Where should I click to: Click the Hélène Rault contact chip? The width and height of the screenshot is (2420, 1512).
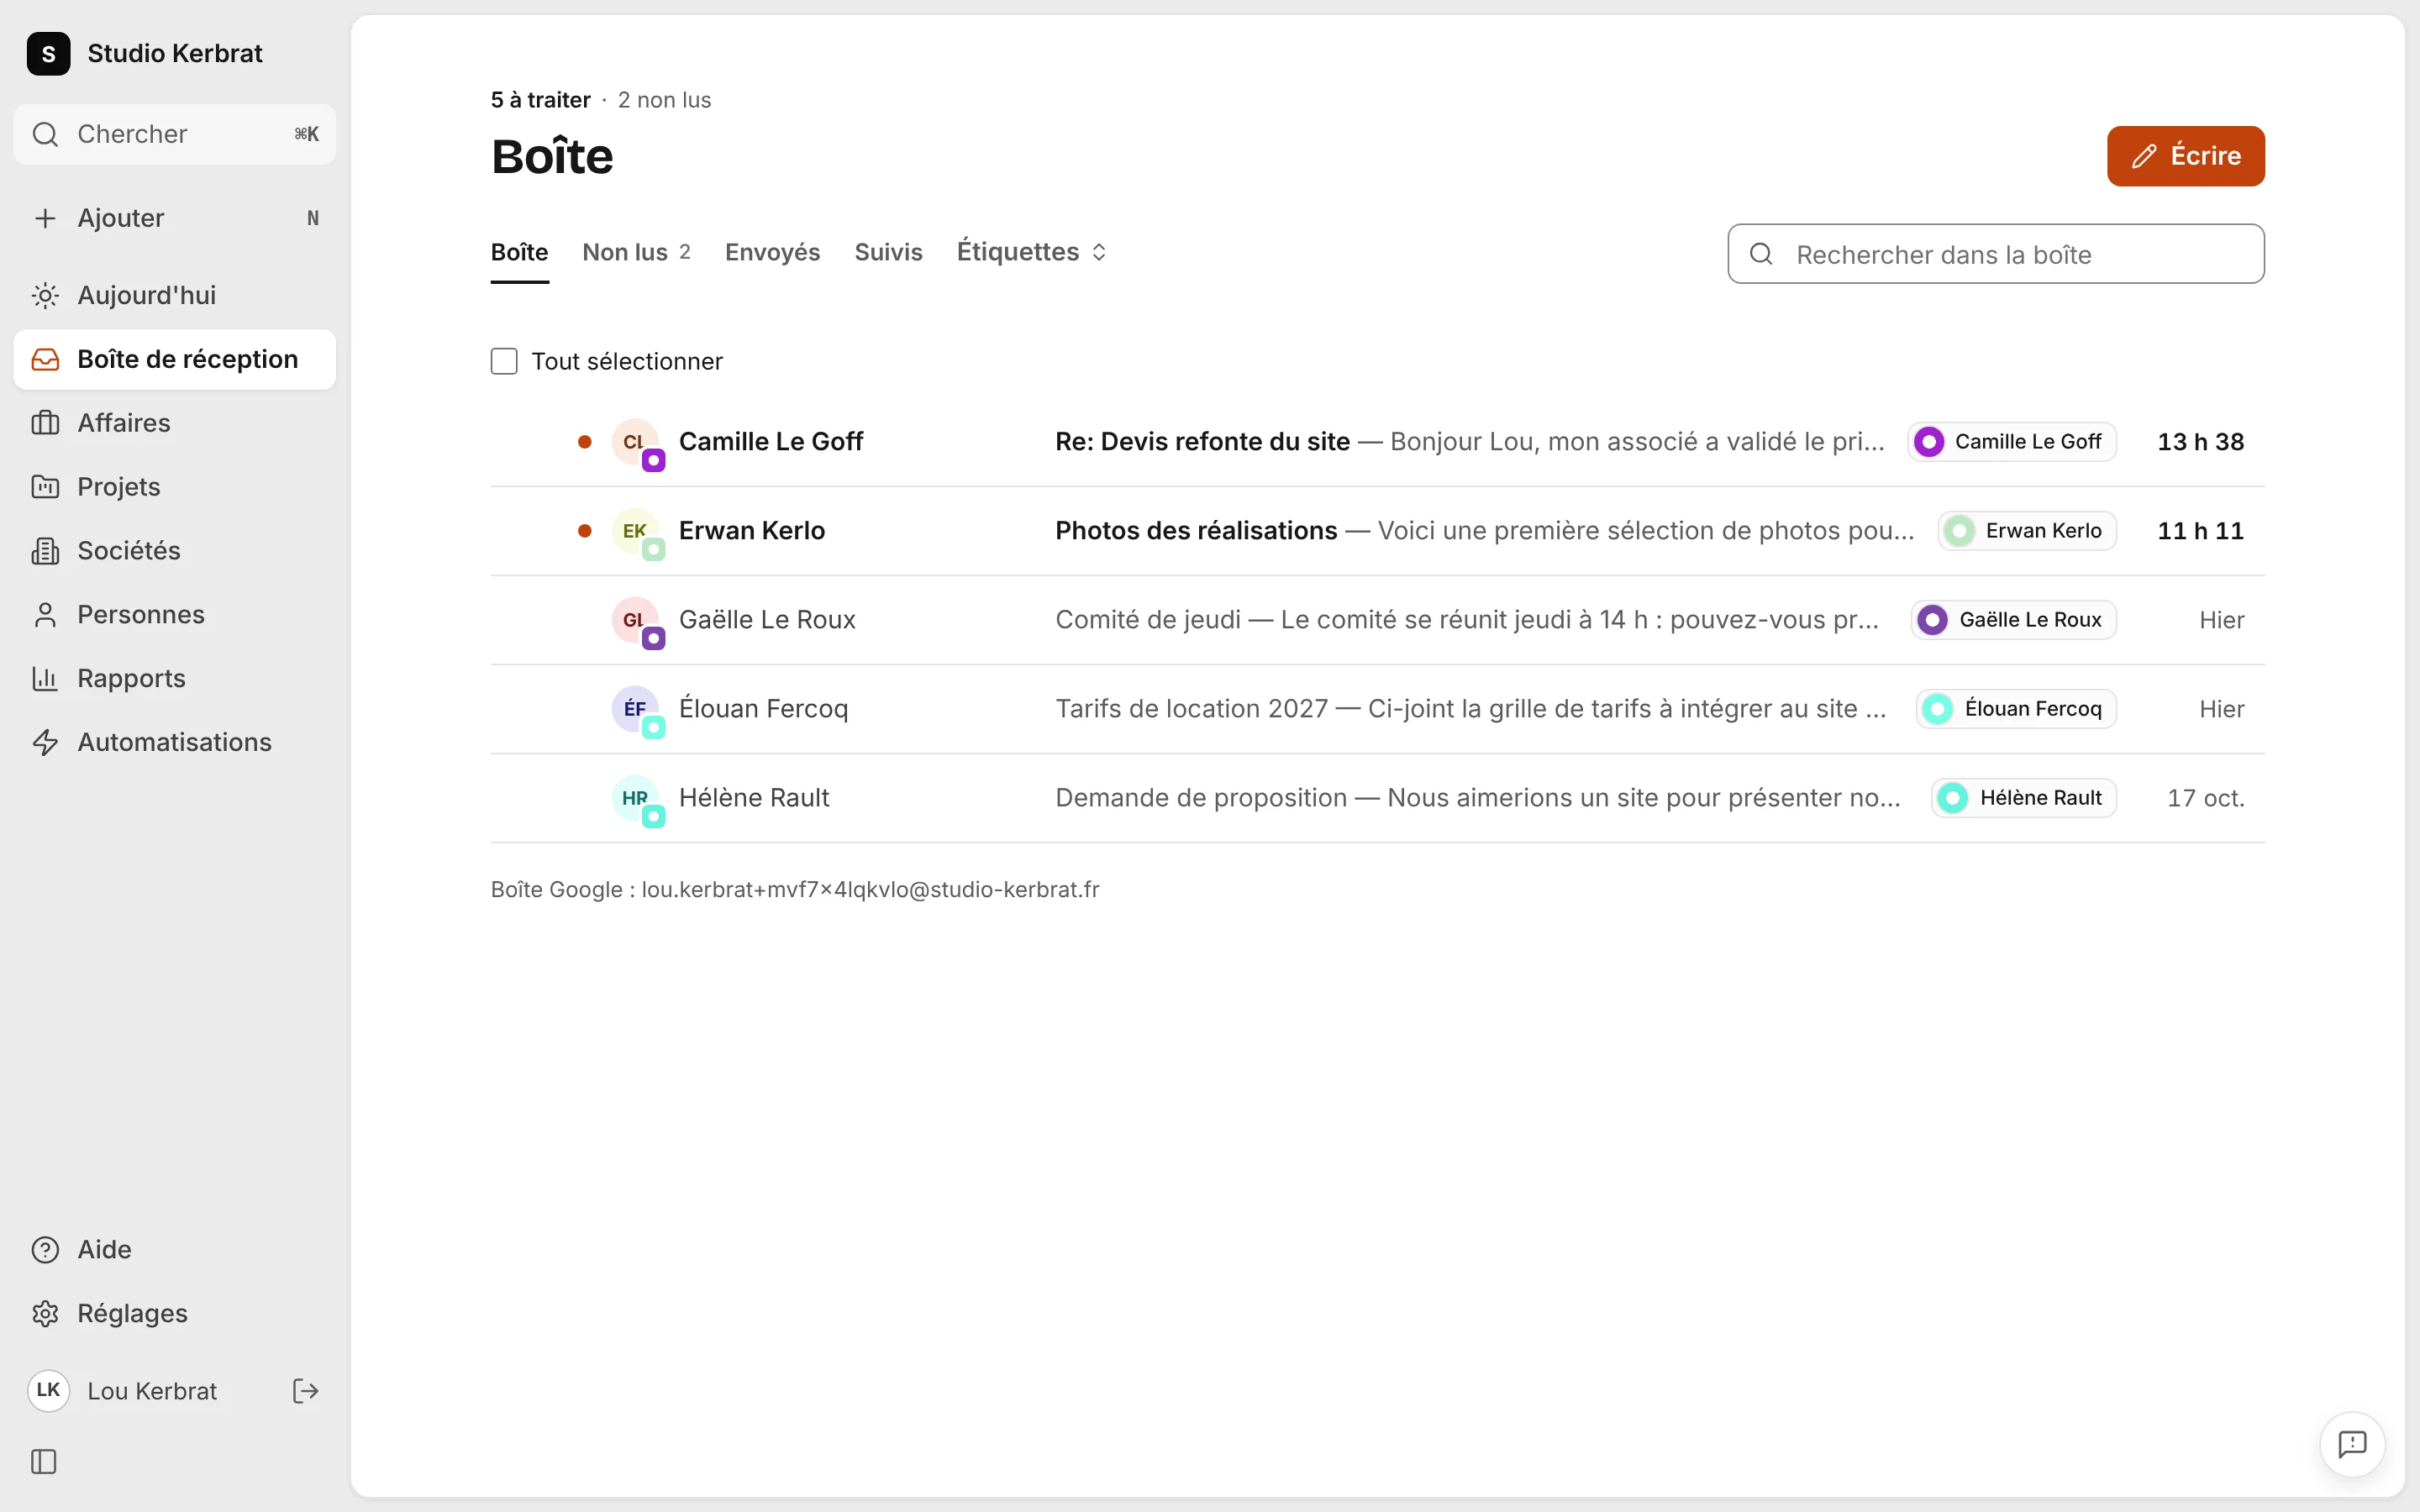2023,798
